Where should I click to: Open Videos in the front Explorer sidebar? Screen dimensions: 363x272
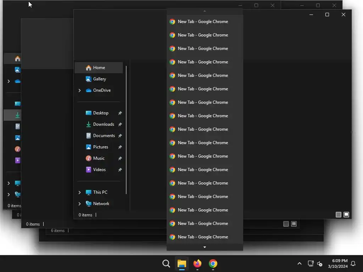99,170
